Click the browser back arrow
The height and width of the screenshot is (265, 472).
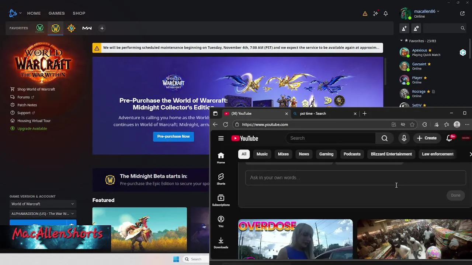[x=215, y=124]
